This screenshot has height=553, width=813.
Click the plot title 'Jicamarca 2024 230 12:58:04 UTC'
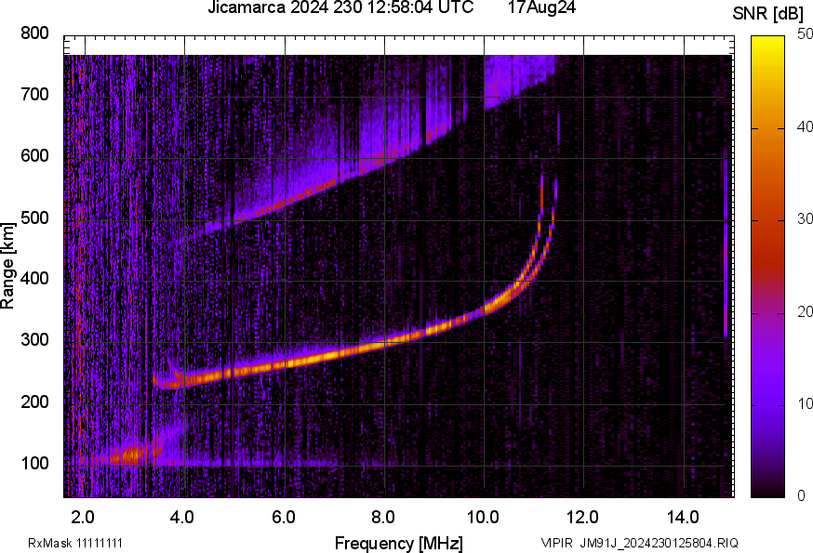340,7
